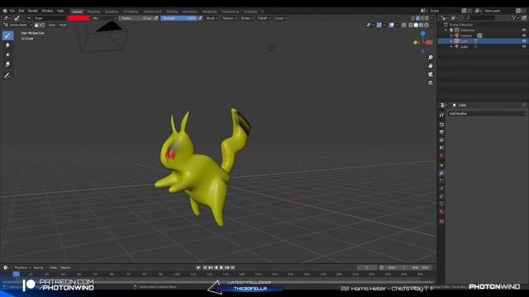Switch to the Modeling workspace tab
529x297 pixels.
pyautogui.click(x=93, y=12)
